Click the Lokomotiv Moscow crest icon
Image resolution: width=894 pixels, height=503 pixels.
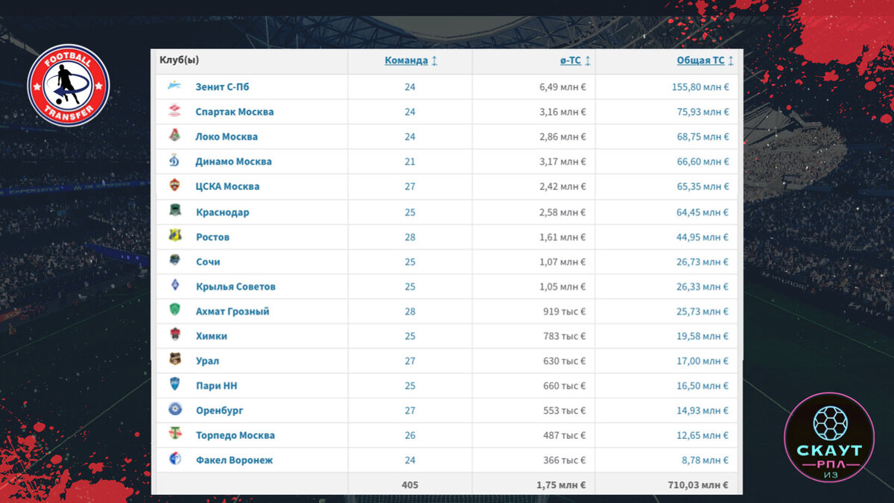click(x=174, y=136)
